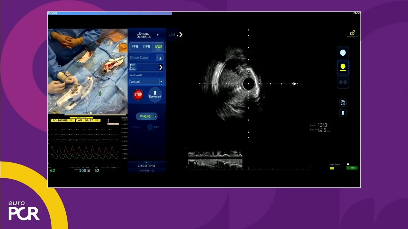
Task: Click the IVUS cross-section image center
Action: click(x=248, y=84)
